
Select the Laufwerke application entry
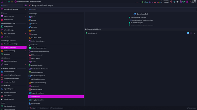coord(56,24)
